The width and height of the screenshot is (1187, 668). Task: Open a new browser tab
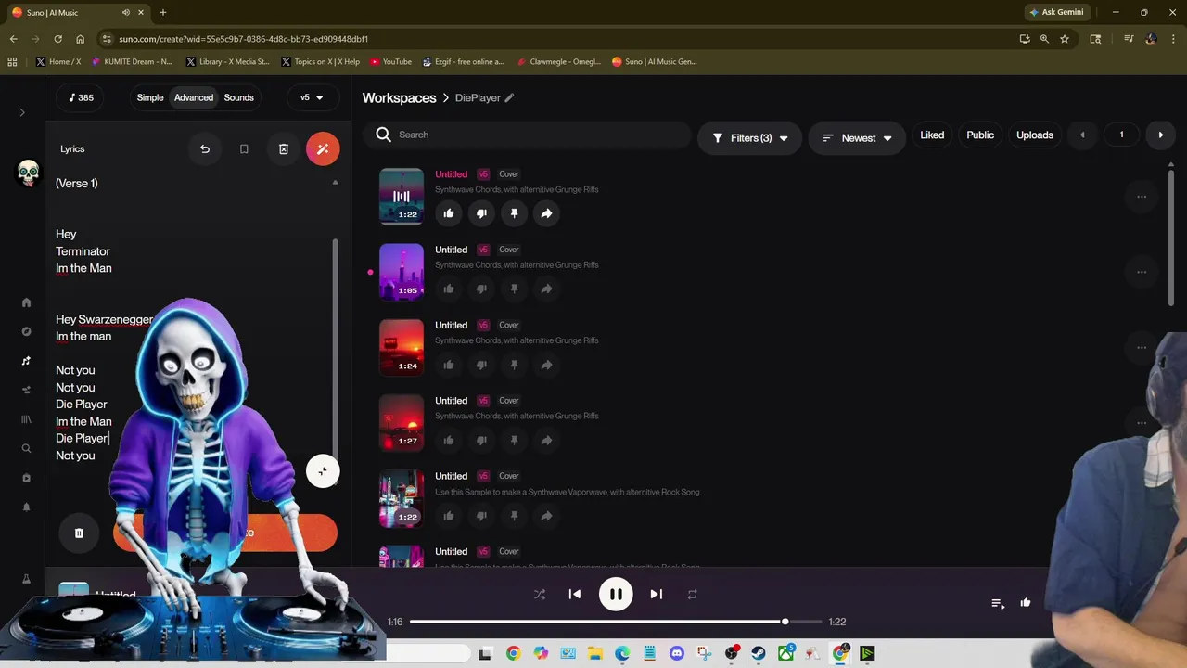[163, 13]
